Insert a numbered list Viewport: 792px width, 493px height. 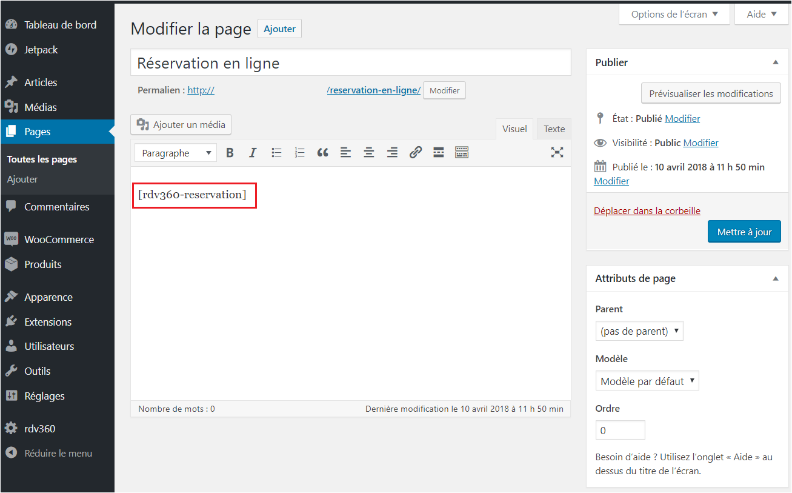[x=299, y=153]
